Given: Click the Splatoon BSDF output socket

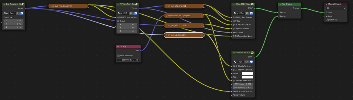Looking at the screenshot, I should pyautogui.click(x=255, y=57).
